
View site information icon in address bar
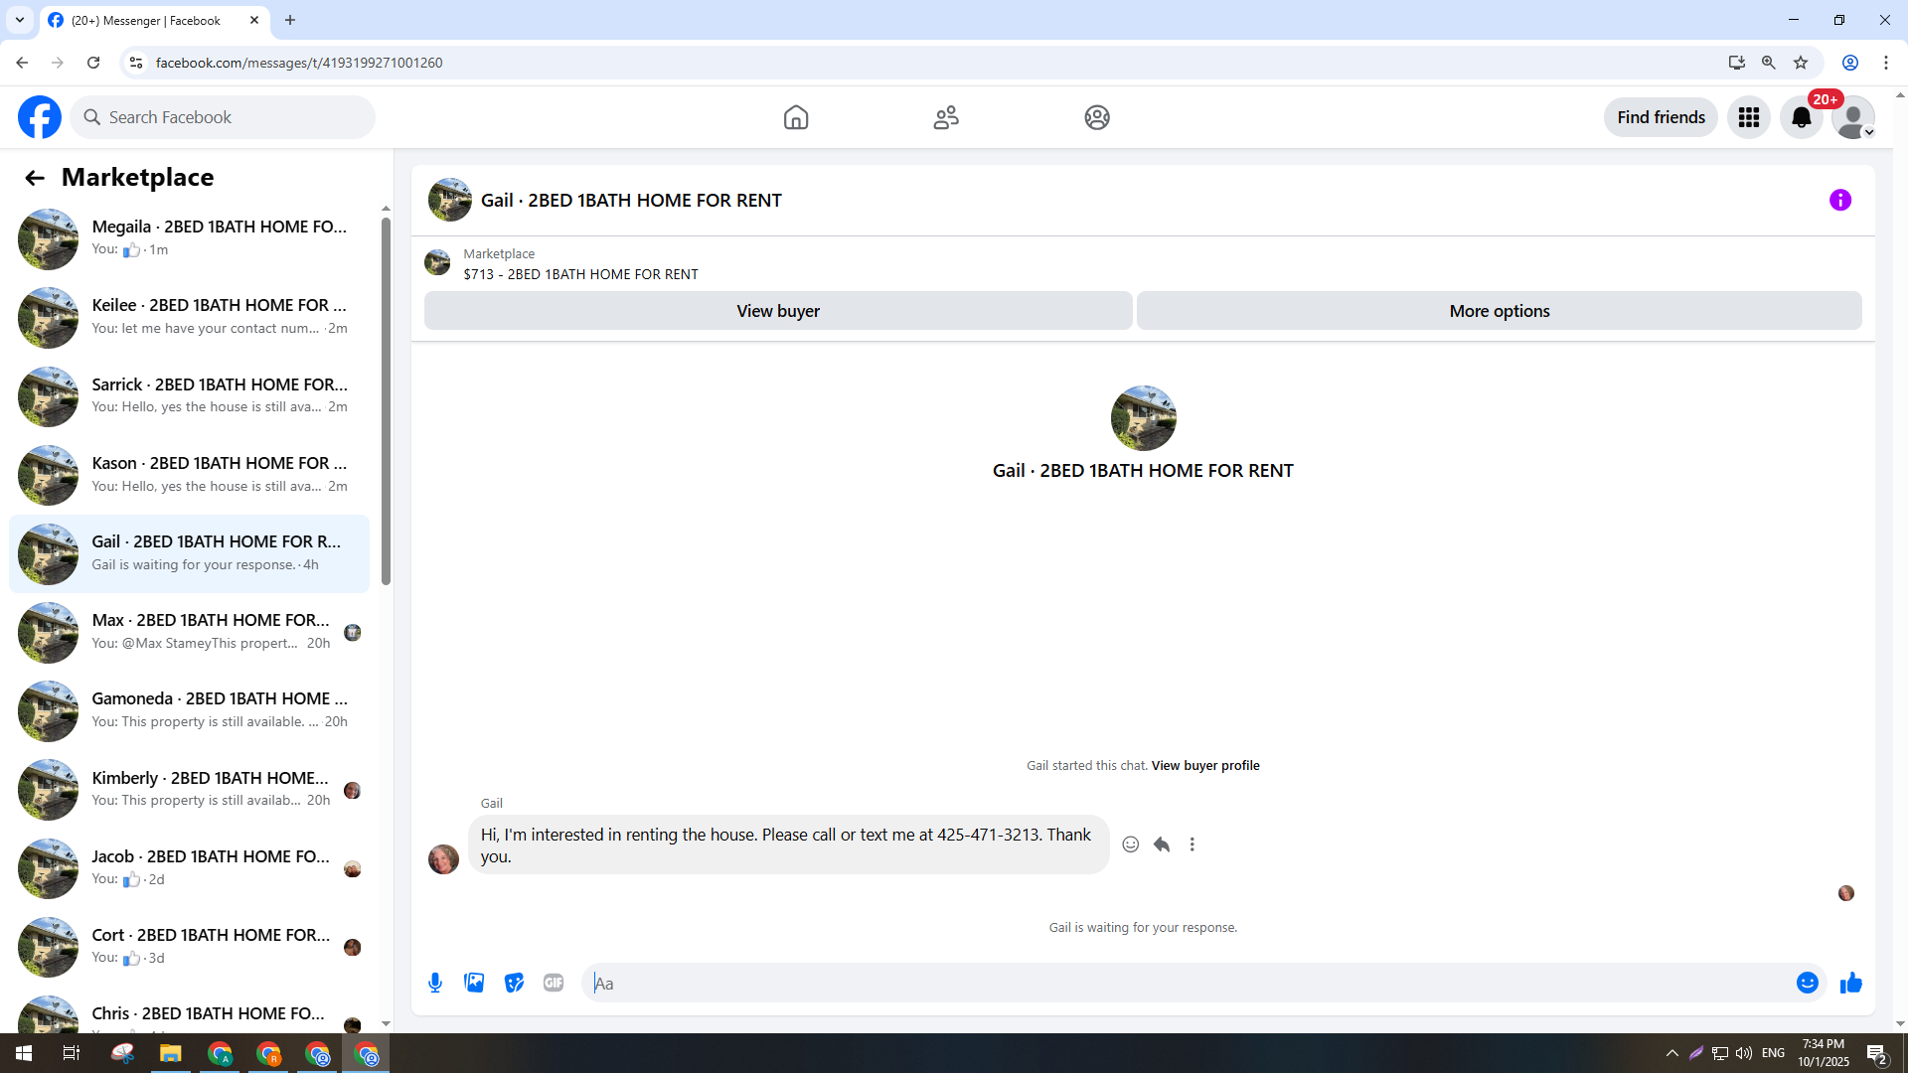(x=136, y=63)
